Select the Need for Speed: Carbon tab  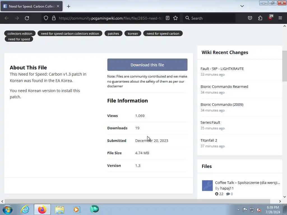31,6
